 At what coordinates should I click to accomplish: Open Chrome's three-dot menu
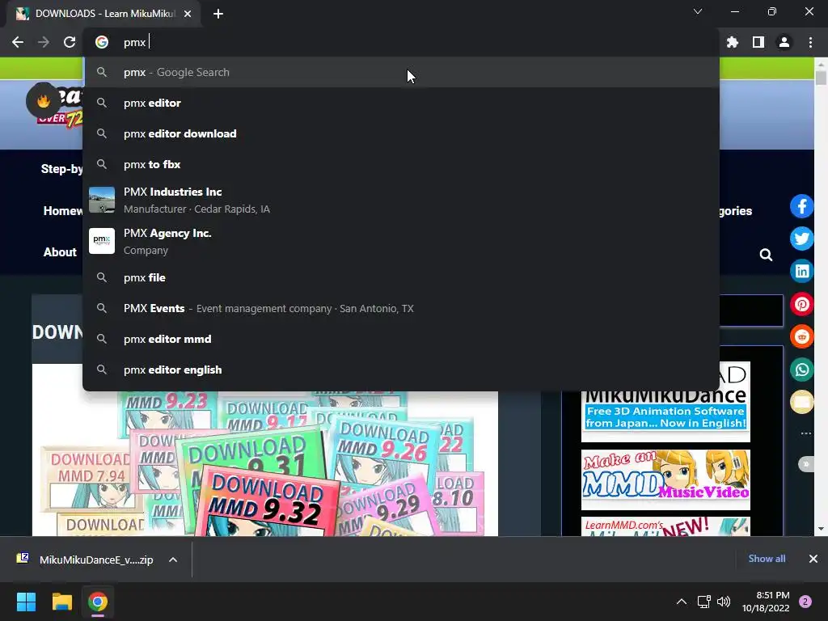(x=810, y=42)
